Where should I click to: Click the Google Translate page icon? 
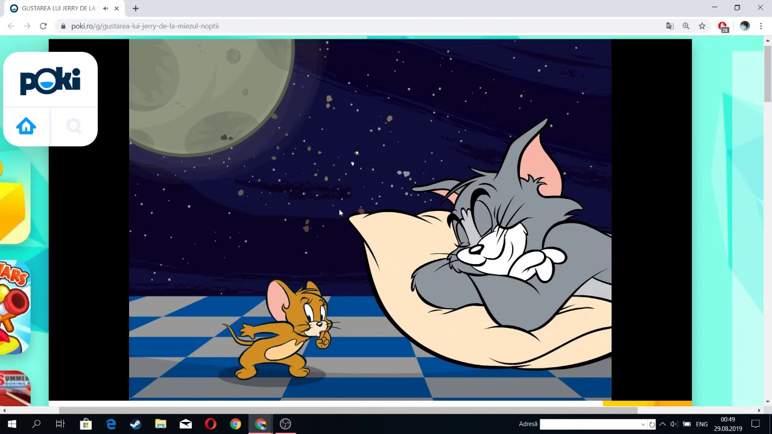(669, 26)
